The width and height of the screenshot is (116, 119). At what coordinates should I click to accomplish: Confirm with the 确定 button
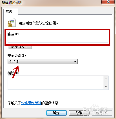[56, 113]
